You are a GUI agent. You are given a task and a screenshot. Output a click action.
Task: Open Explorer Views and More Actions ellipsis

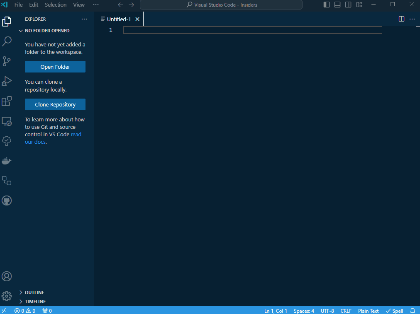point(84,19)
